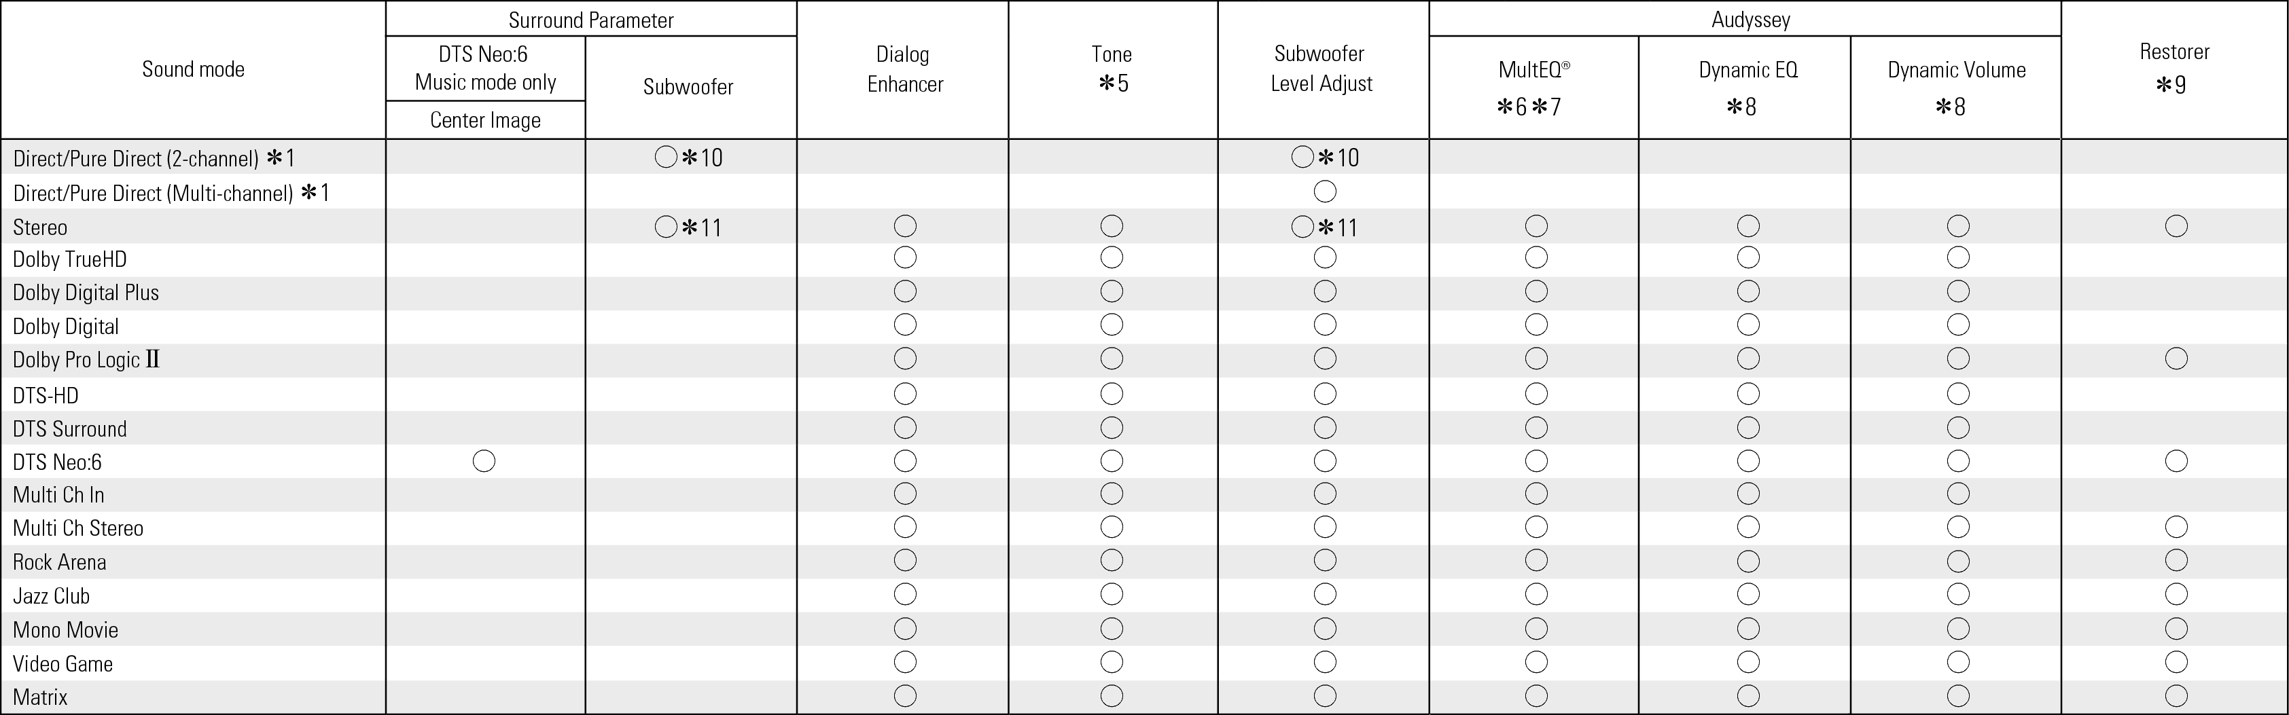Click the Dynamic Volume circle for Video Game
The image size is (2289, 715).
[x=1958, y=663]
